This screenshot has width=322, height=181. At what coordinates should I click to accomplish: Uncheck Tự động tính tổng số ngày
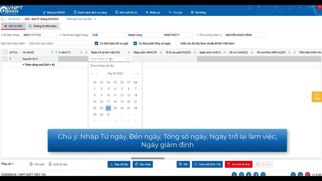pos(135,43)
